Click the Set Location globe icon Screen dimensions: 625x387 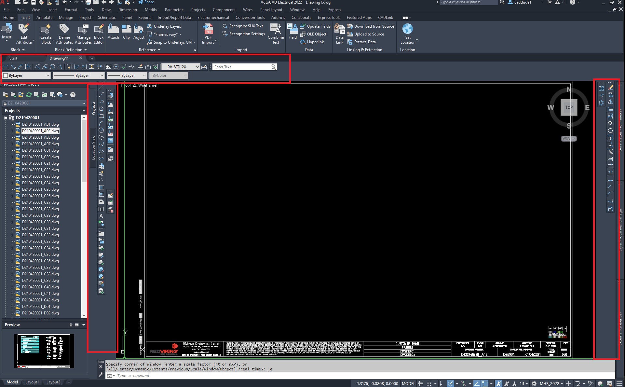coord(407,29)
